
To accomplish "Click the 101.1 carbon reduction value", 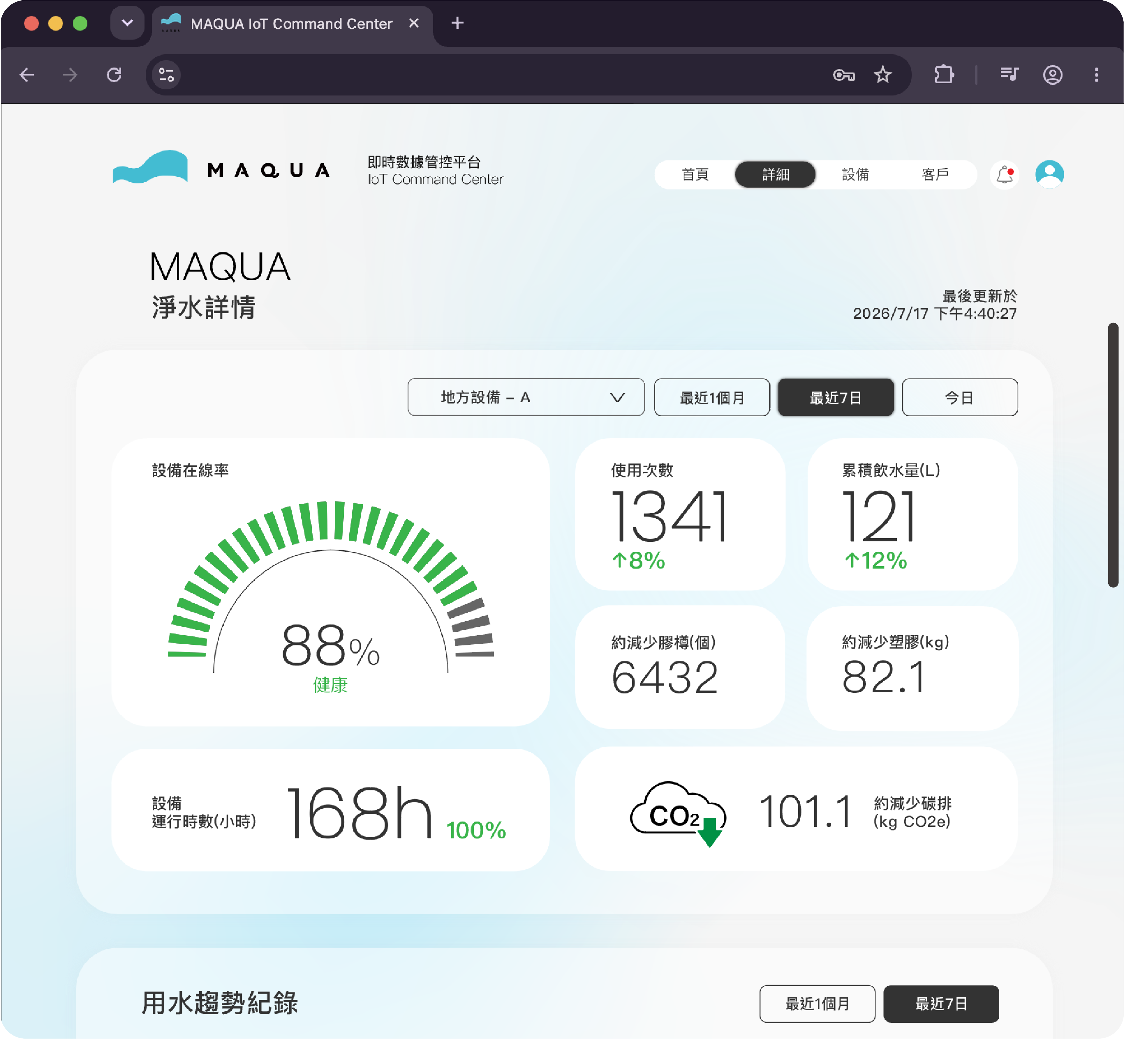I will pos(806,812).
